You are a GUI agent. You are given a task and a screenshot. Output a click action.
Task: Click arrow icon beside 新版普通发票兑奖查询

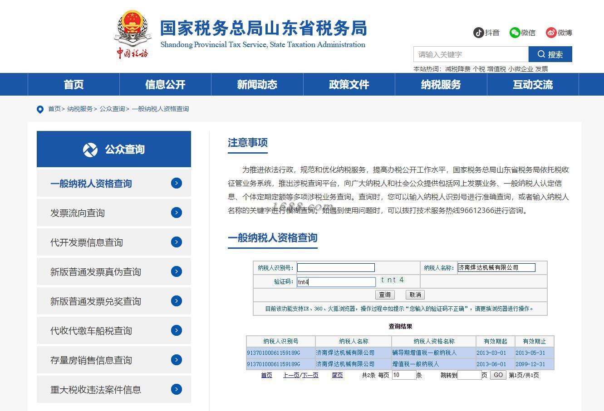click(177, 301)
